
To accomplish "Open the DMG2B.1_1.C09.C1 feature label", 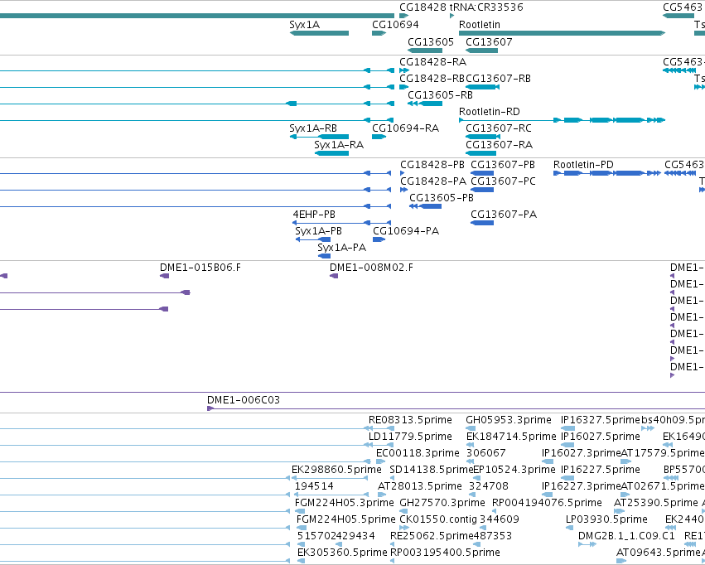I will coord(626,536).
